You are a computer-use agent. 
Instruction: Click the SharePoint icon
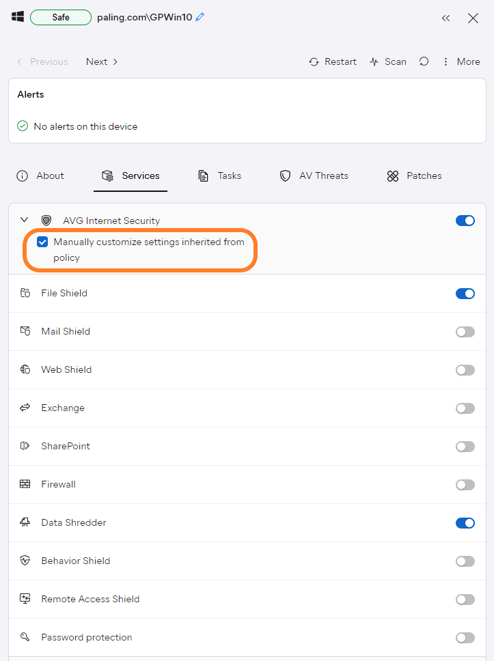[25, 446]
